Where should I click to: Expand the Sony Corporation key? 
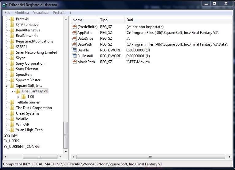coord(6,64)
